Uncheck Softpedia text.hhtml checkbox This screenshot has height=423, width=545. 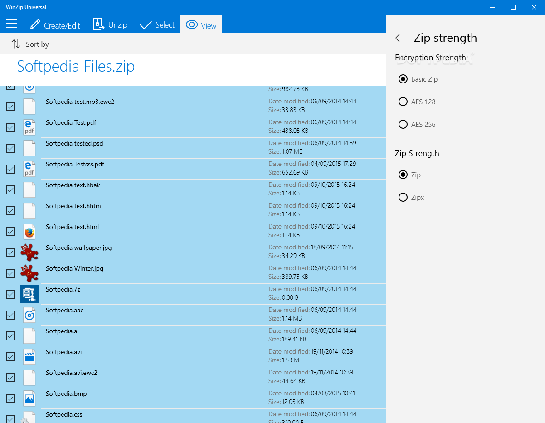(x=10, y=211)
